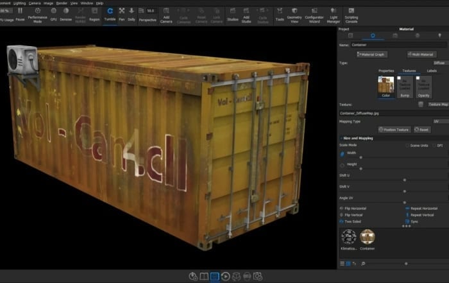
Task: Search in-project materials with magnifier icon
Action: [x=363, y=264]
